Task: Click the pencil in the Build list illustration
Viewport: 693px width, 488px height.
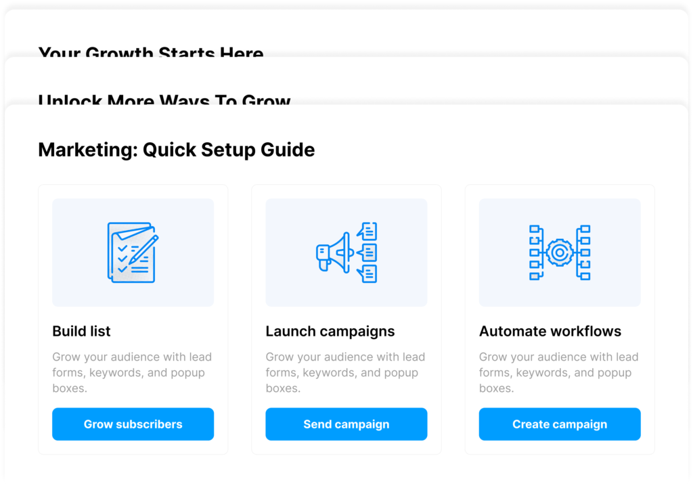Action: 145,248
